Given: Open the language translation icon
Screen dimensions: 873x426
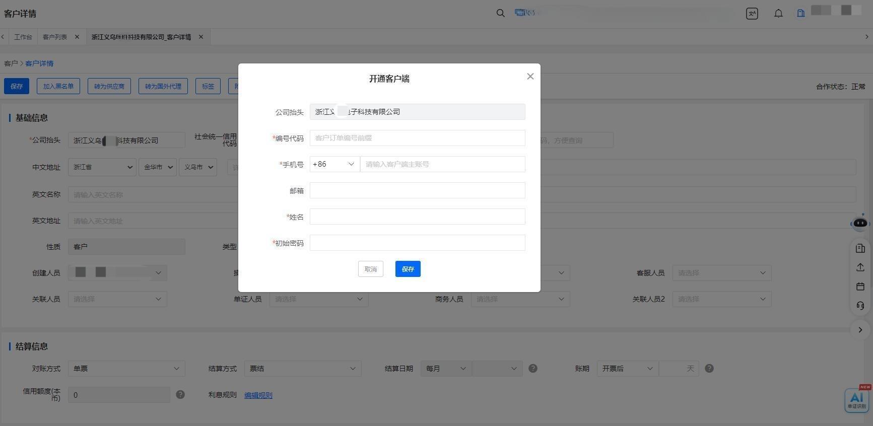Looking at the screenshot, I should click(752, 14).
